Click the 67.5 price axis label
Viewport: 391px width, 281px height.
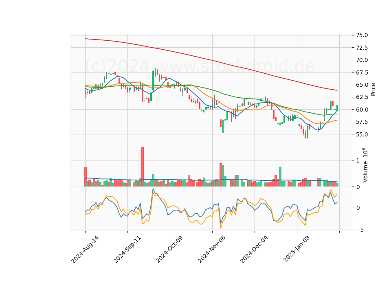click(x=362, y=72)
